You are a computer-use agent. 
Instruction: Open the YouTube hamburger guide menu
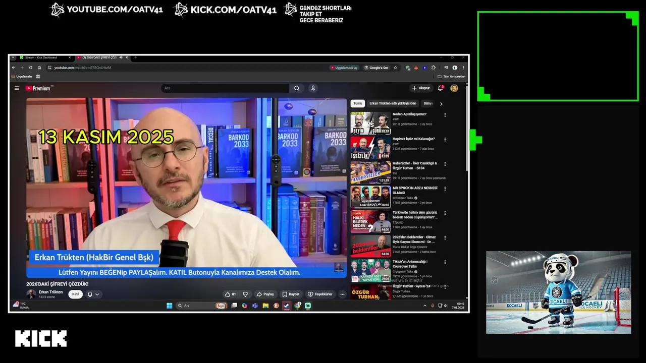point(17,88)
